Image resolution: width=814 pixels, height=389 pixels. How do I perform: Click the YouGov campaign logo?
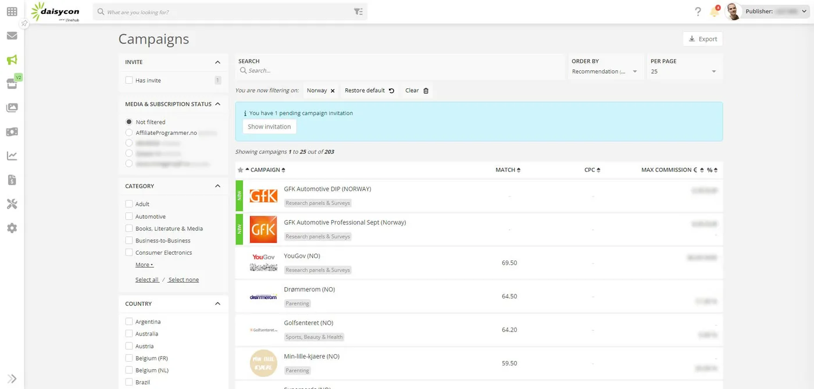(x=263, y=262)
